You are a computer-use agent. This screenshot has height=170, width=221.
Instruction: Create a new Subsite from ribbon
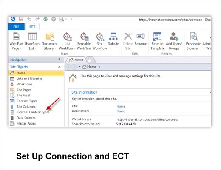113,39
